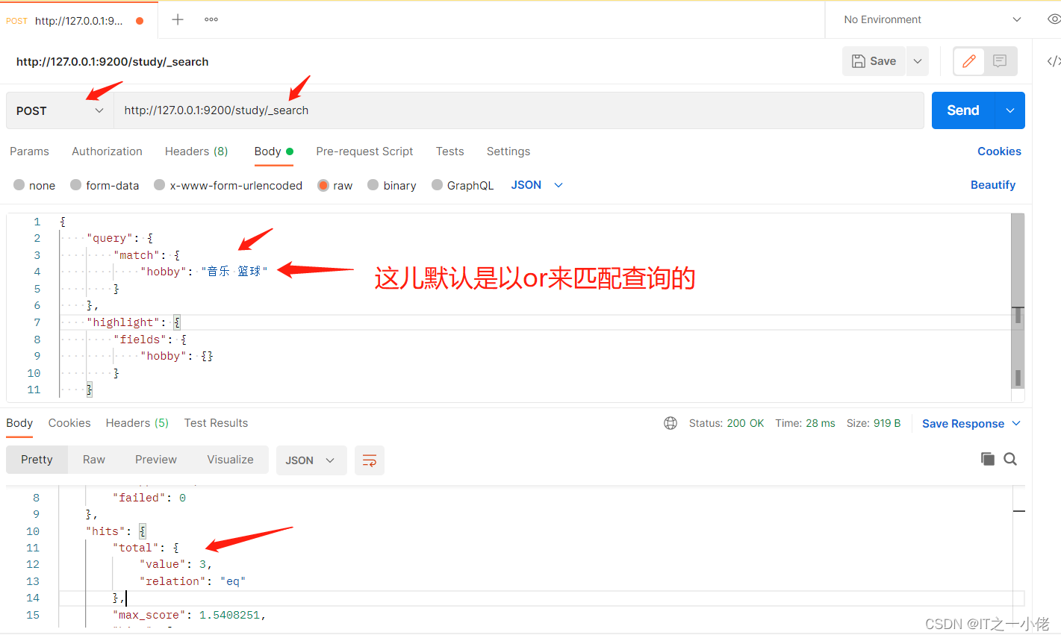Select the Visualize response view

click(x=230, y=460)
